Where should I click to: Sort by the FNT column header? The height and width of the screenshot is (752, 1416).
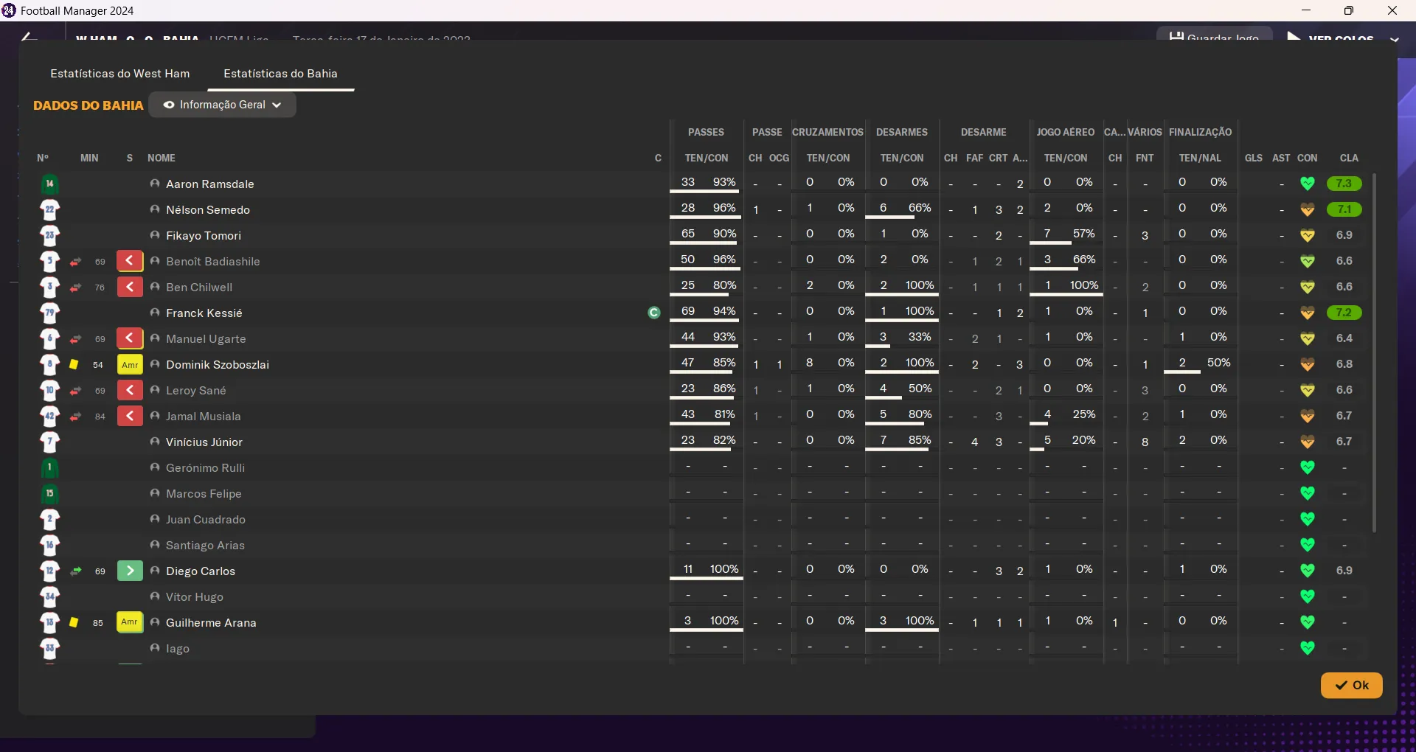pyautogui.click(x=1145, y=158)
